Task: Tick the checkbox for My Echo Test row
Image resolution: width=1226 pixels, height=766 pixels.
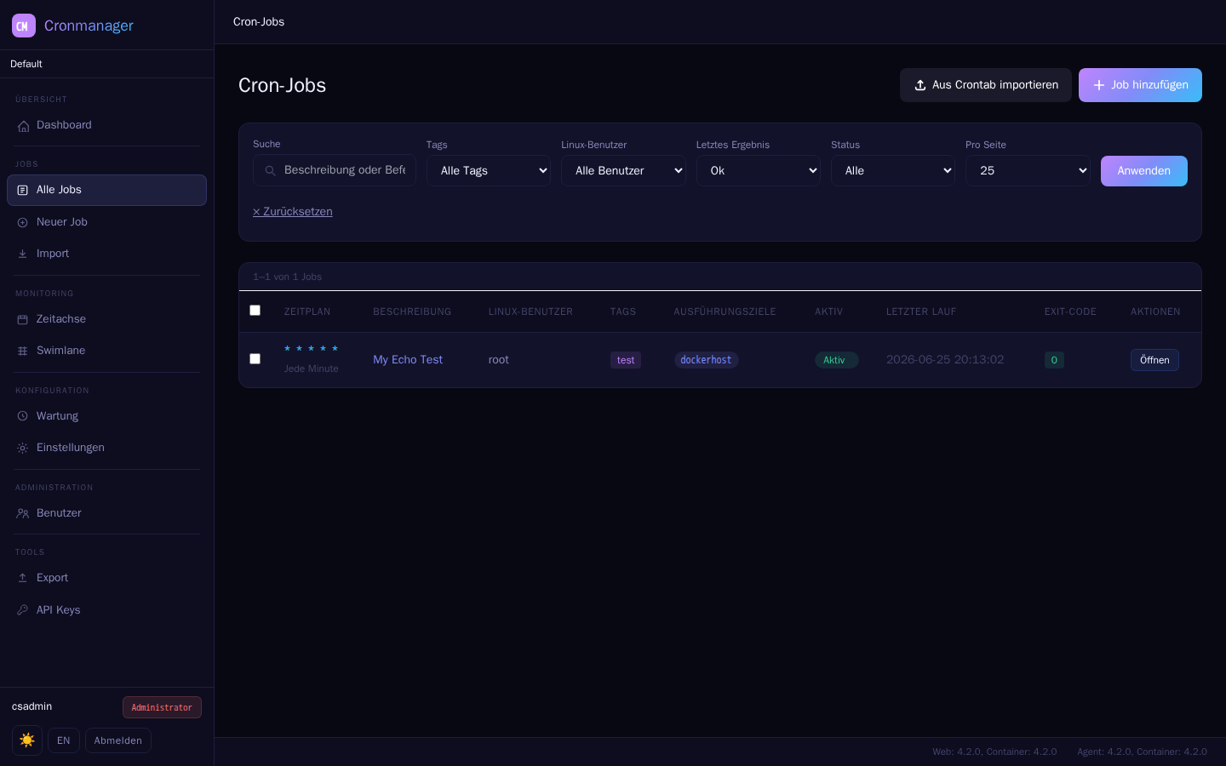Action: (x=255, y=358)
